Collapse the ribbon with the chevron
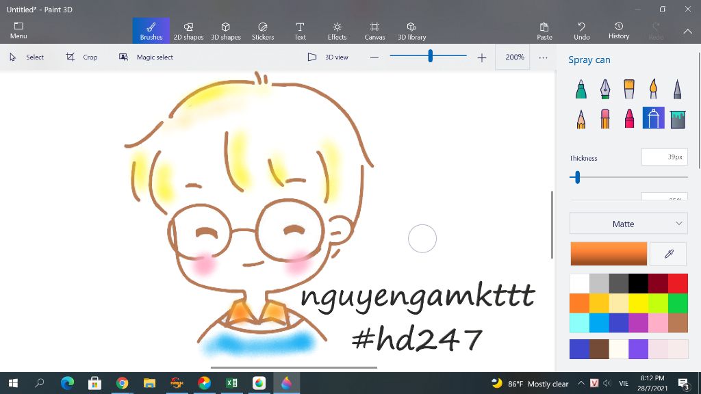Image resolution: width=701 pixels, height=394 pixels. [x=687, y=31]
